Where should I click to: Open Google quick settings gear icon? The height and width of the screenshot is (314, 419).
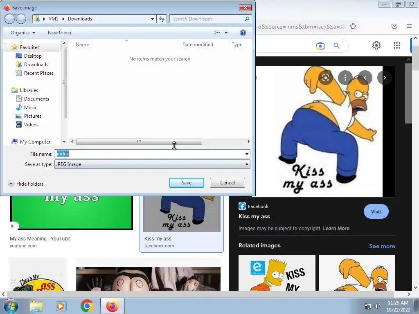pos(376,45)
